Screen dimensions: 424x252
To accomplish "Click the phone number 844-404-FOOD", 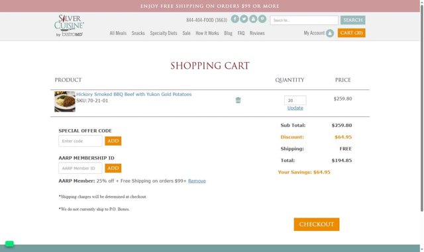I will [x=207, y=20].
